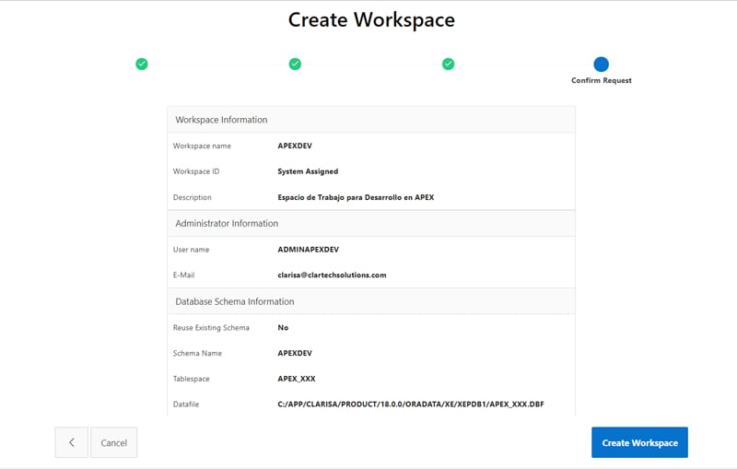
Task: Click the third completed step checkmark
Action: point(448,64)
